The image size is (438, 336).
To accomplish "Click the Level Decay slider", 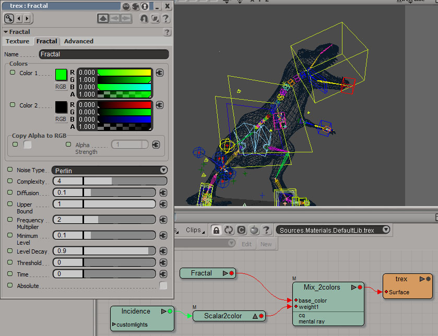I will 119,251.
